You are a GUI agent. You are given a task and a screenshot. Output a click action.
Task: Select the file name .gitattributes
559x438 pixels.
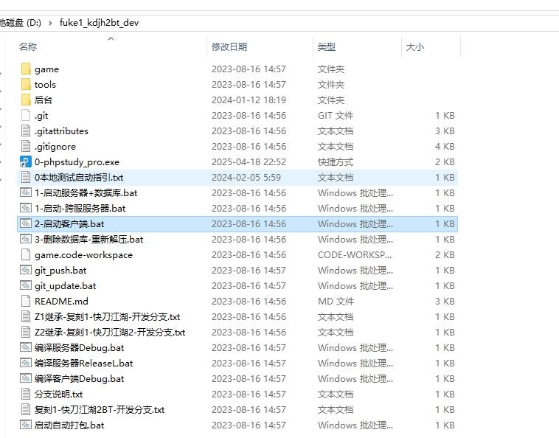pos(61,131)
